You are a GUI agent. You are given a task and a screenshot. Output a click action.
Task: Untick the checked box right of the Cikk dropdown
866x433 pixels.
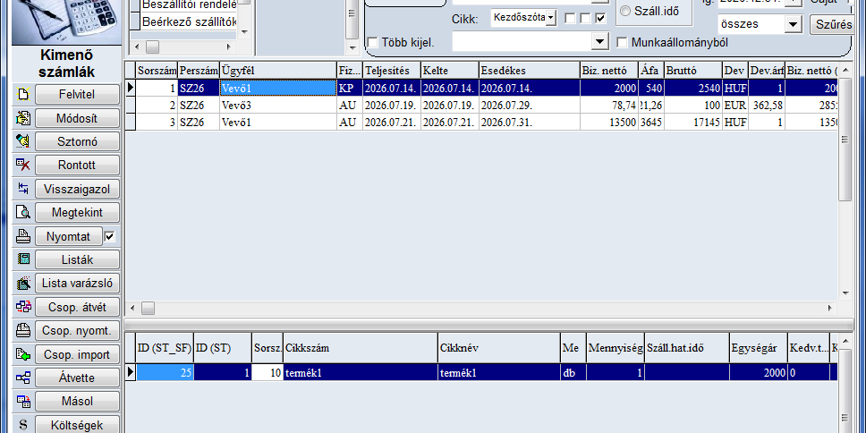600,18
